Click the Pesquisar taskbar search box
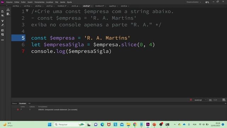 69,124
